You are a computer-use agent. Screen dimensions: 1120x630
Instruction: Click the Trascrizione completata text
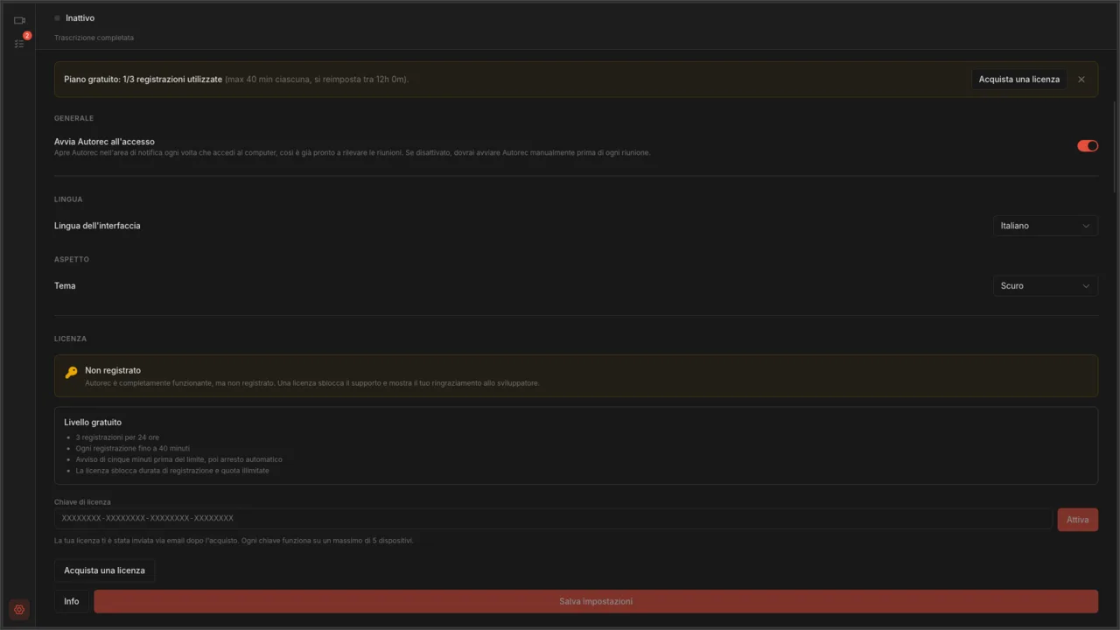click(94, 38)
